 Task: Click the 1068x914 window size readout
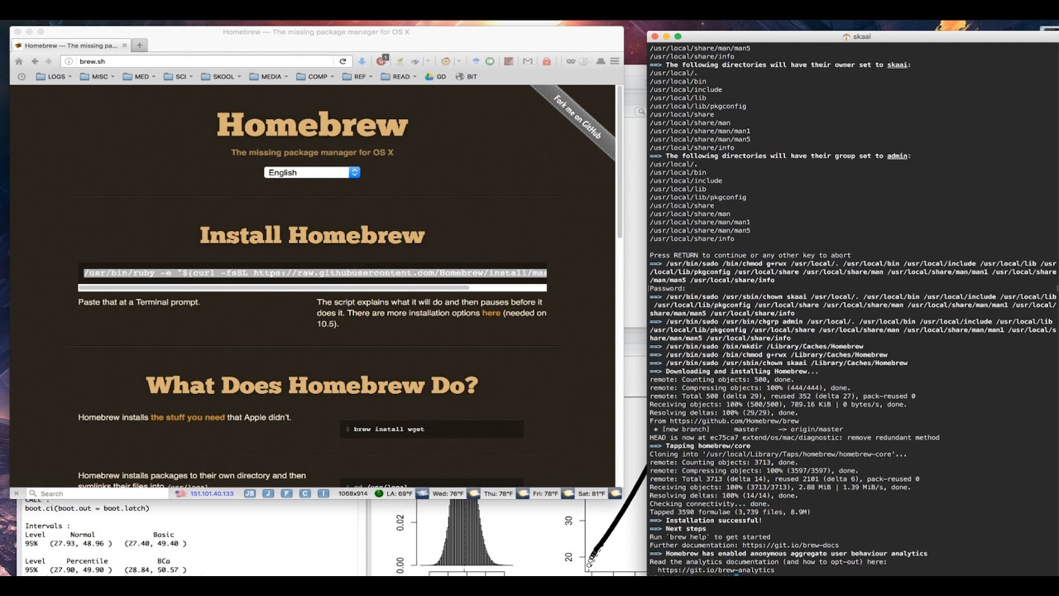click(352, 493)
